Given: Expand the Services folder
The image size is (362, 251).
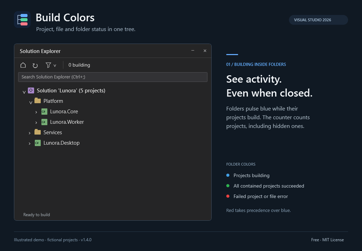Looking at the screenshot, I should [x=30, y=133].
